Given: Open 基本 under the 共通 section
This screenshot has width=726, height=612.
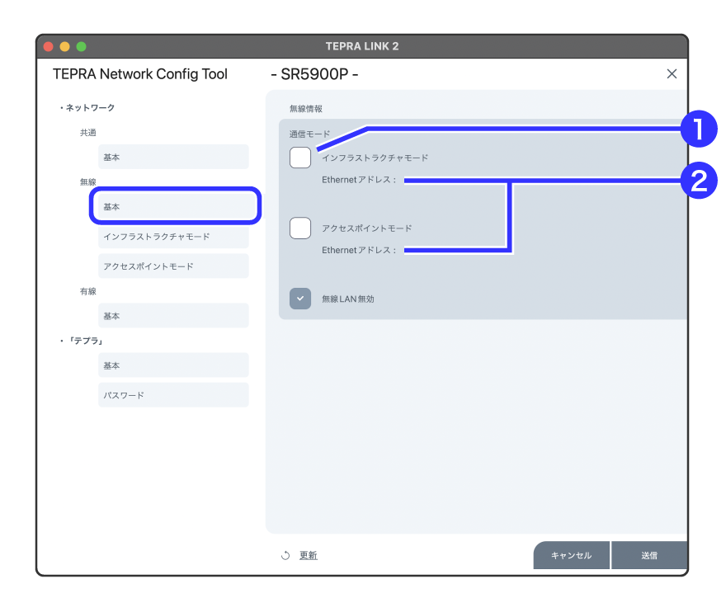Looking at the screenshot, I should click(173, 157).
